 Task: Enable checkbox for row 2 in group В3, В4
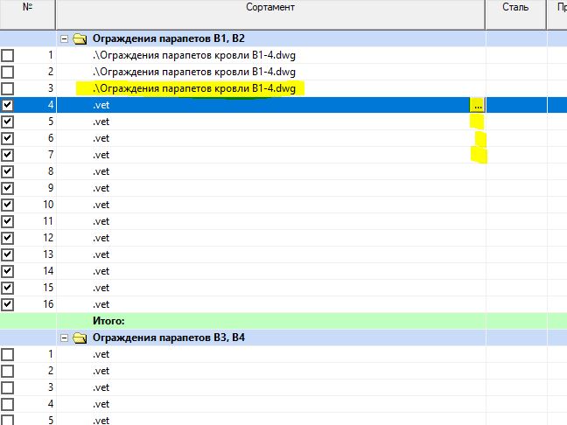point(8,371)
